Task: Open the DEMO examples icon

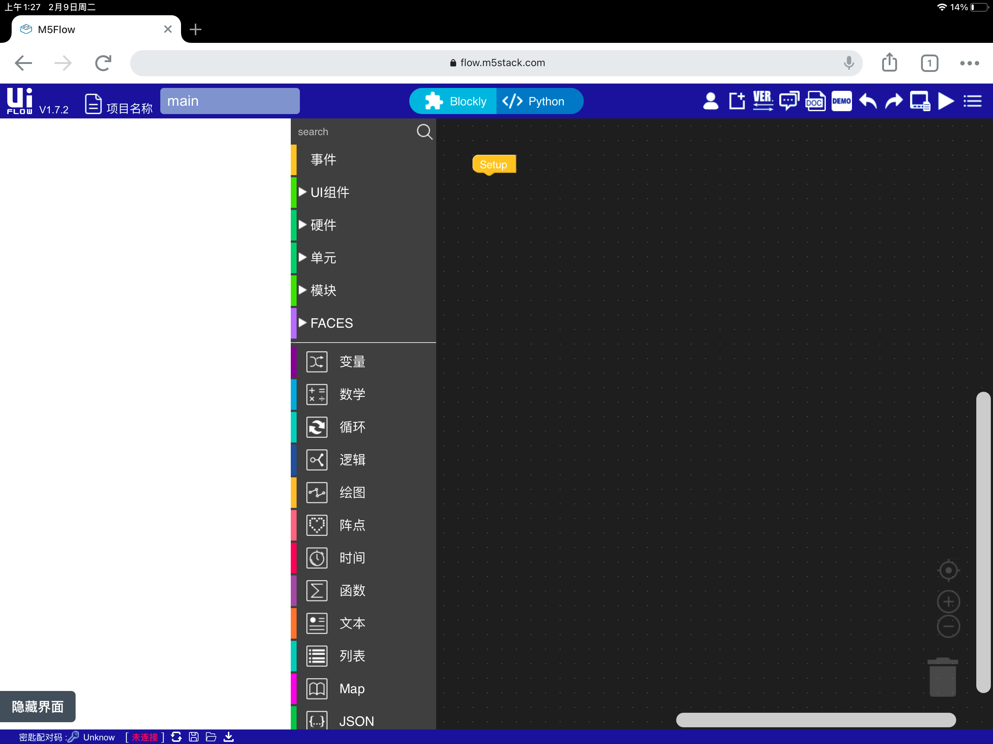Action: (841, 101)
